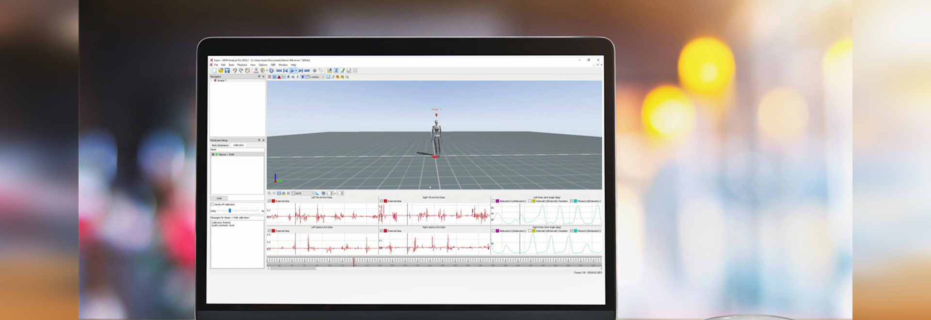
Task: Enable the Hands-off calibration checkbox
Action: [x=212, y=205]
